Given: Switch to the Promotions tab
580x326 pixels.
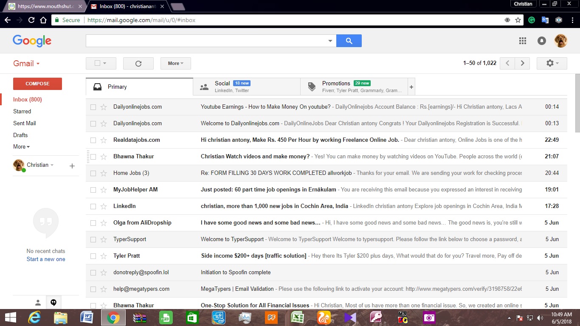Looking at the screenshot, I should tap(354, 87).
